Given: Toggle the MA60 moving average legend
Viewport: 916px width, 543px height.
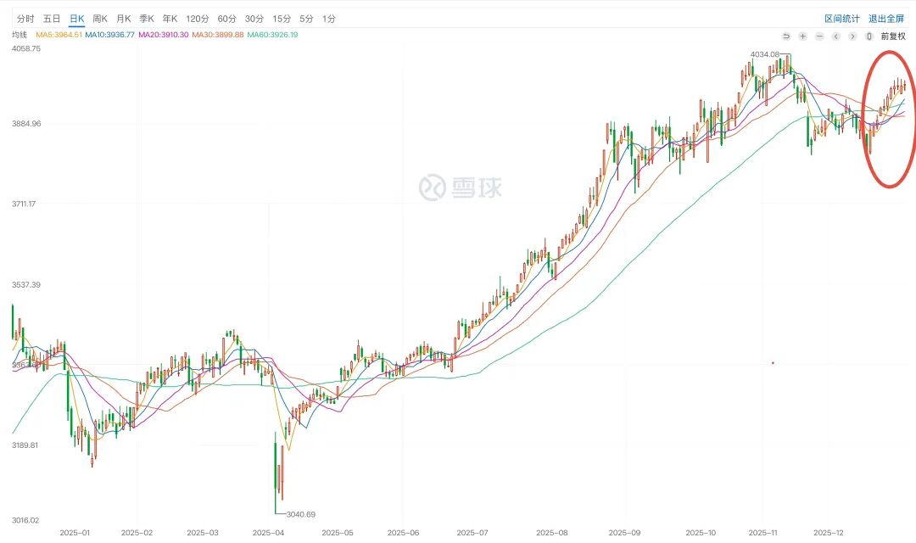Looking at the screenshot, I should click(x=272, y=35).
